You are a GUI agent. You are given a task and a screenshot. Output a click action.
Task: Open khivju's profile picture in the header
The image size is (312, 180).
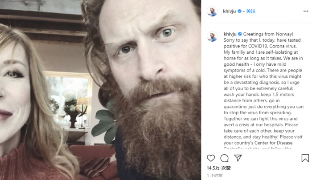(212, 11)
